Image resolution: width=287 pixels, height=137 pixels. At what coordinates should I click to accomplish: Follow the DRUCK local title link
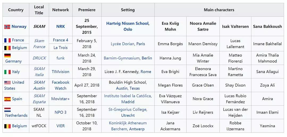tap(39, 58)
